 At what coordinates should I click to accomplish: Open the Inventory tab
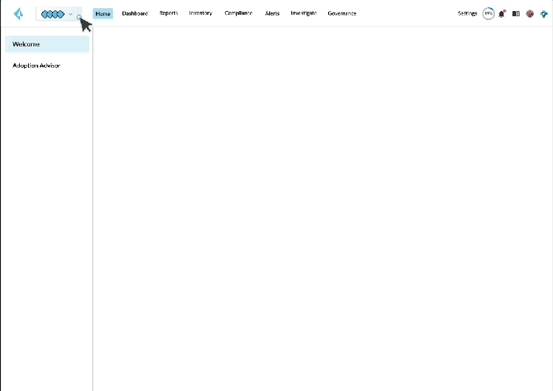click(x=201, y=14)
